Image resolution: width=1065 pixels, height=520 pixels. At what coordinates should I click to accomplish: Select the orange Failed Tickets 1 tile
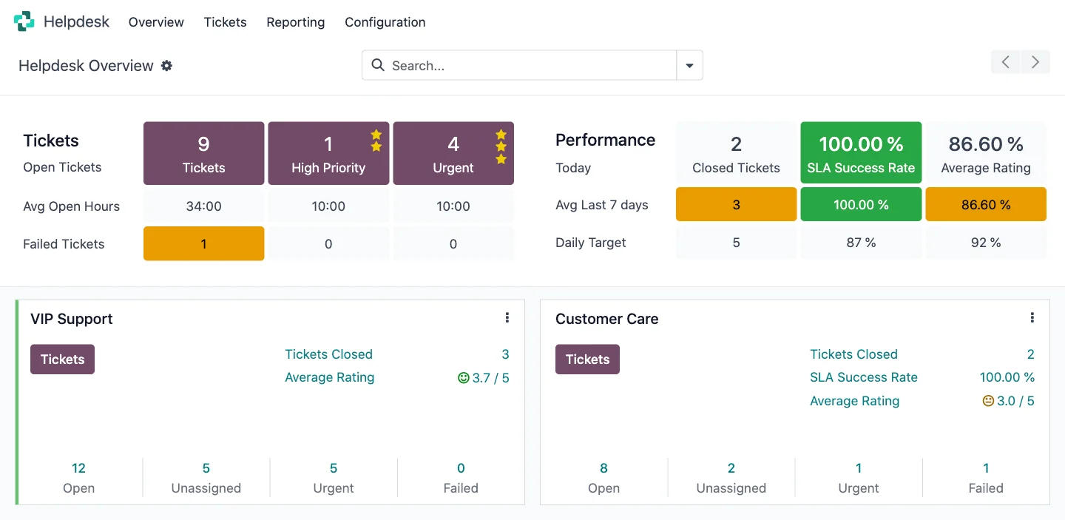(203, 243)
